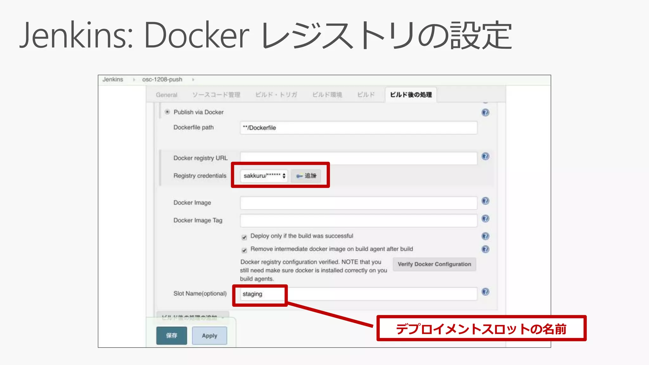Show help for Slot Name field
This screenshot has width=649, height=365.
(485, 292)
